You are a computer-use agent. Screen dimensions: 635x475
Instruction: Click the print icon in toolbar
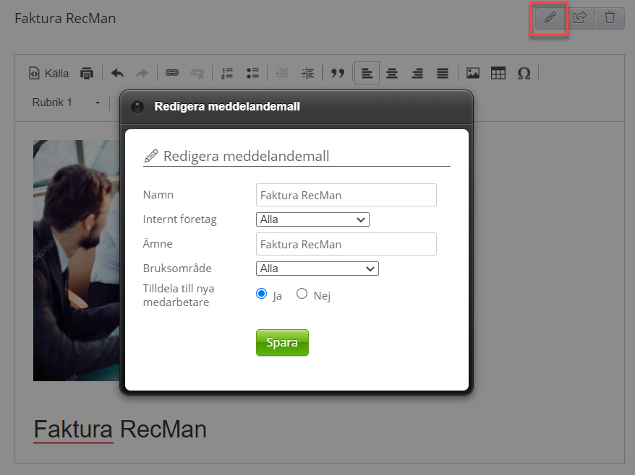(x=87, y=73)
